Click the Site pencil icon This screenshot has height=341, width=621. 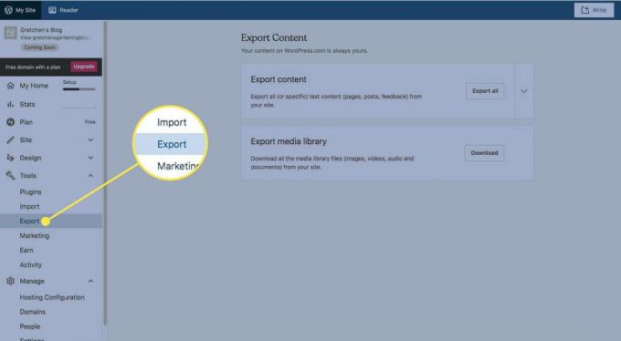tap(10, 139)
